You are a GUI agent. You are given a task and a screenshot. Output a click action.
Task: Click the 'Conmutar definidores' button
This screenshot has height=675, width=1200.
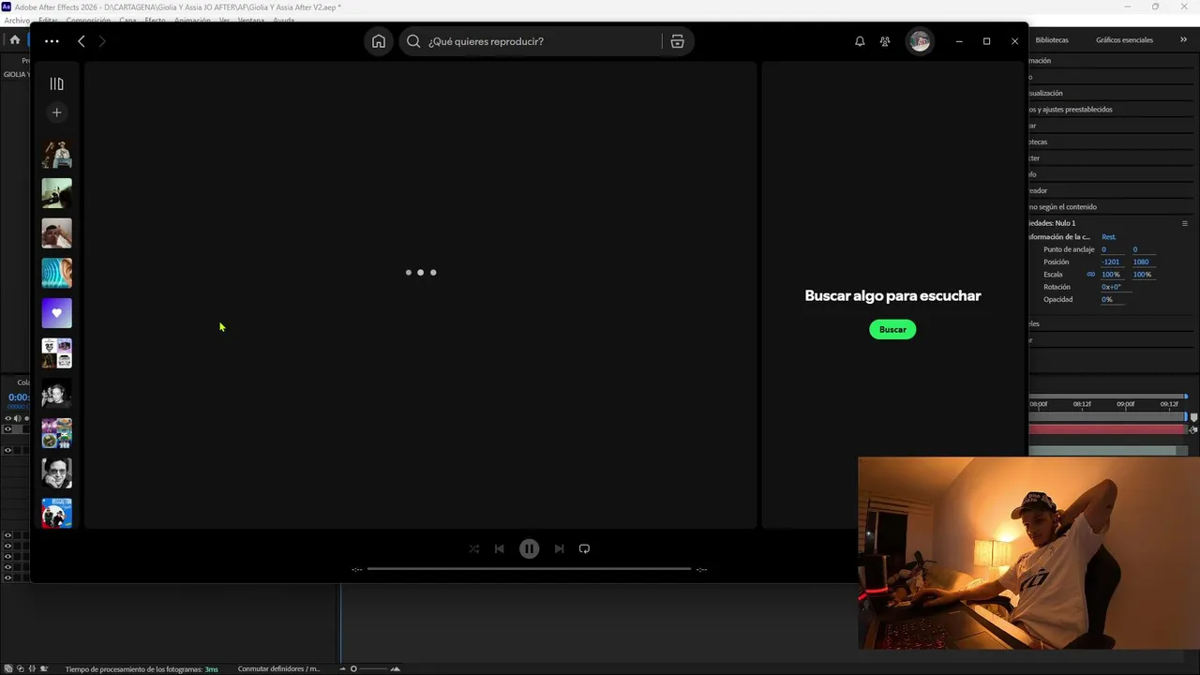click(x=278, y=669)
